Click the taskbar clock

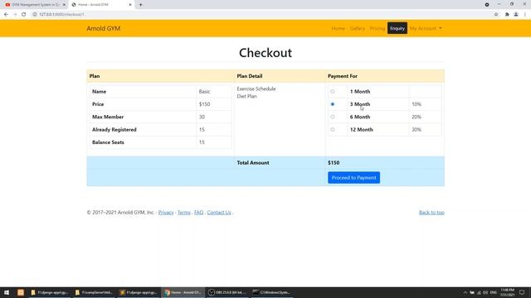point(507,292)
